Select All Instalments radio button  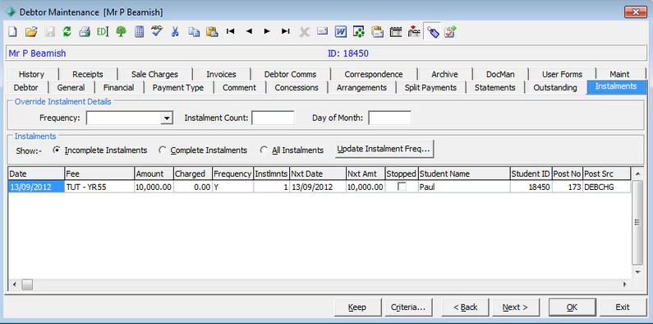[x=264, y=150]
